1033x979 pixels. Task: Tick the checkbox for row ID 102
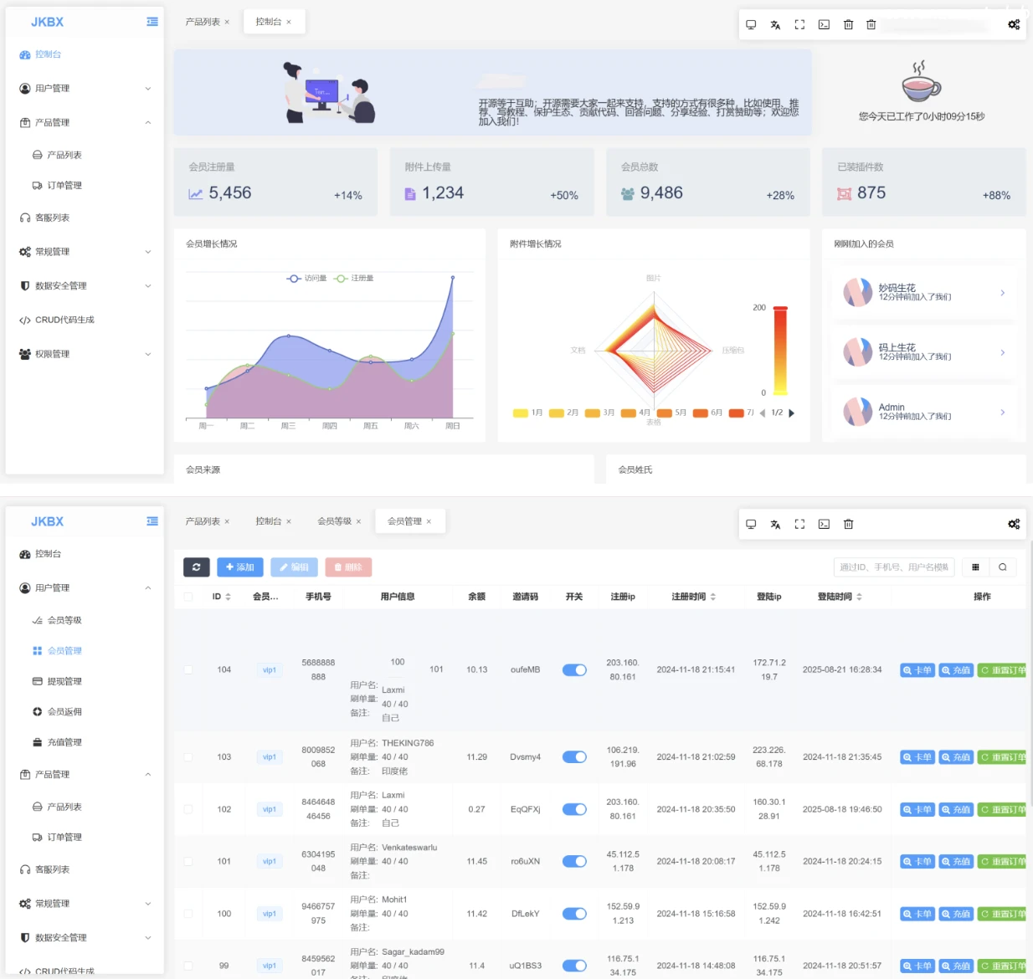click(188, 809)
